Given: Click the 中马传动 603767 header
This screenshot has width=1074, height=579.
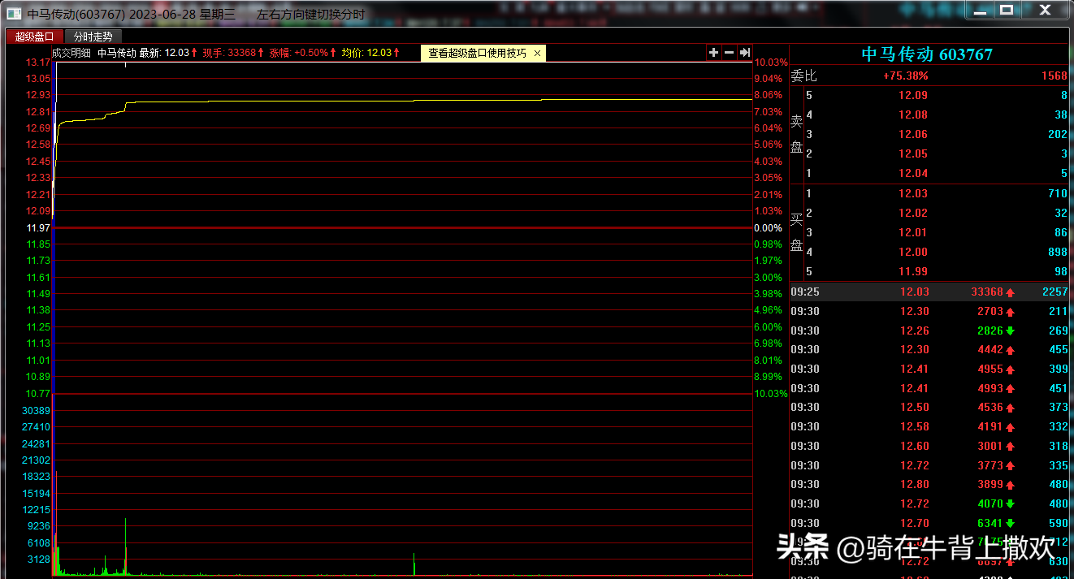Looking at the screenshot, I should coord(927,54).
